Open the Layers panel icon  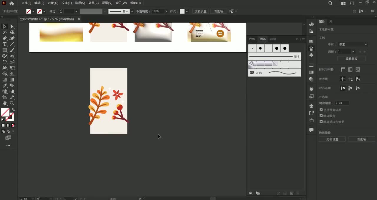click(311, 106)
